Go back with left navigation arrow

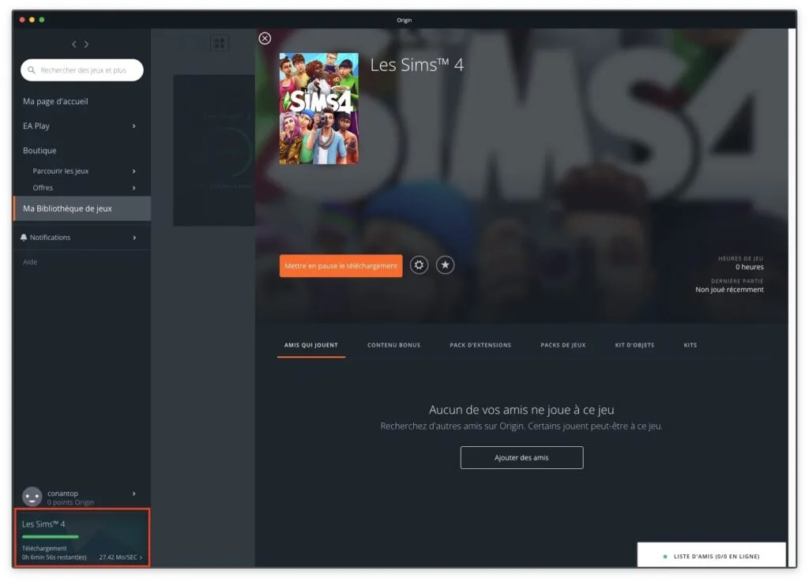coord(74,44)
